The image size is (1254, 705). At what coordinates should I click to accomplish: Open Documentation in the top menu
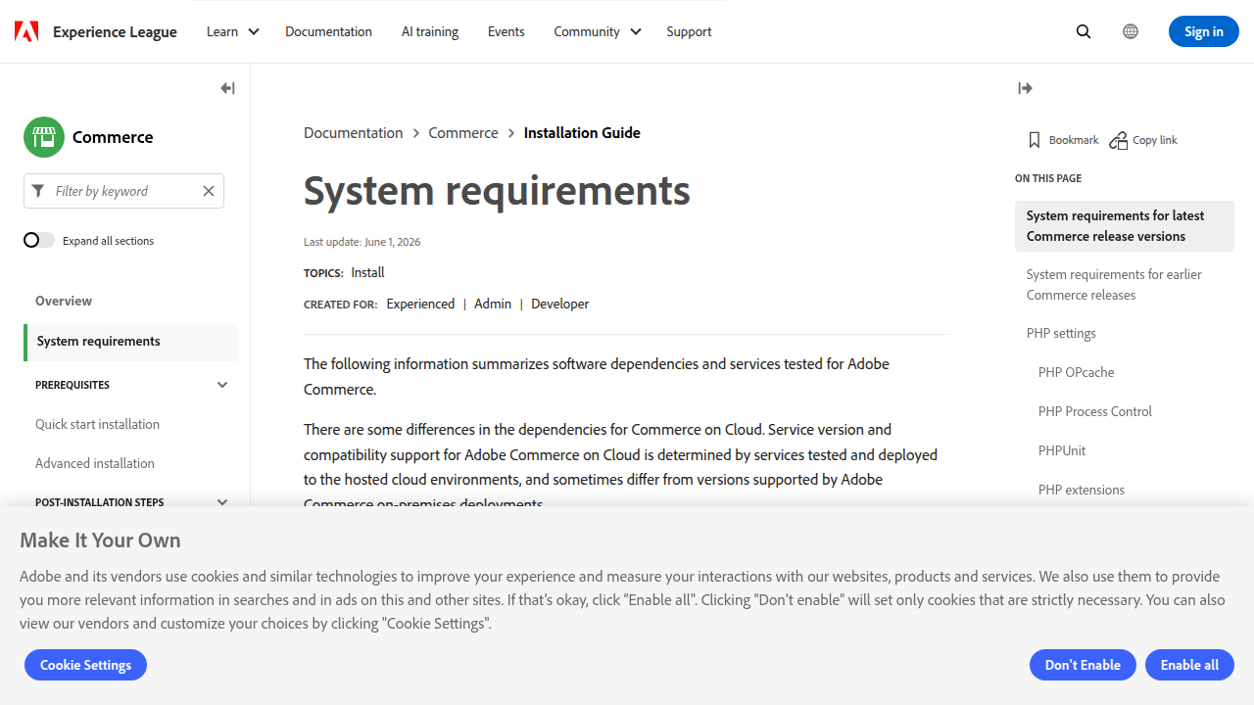328,31
